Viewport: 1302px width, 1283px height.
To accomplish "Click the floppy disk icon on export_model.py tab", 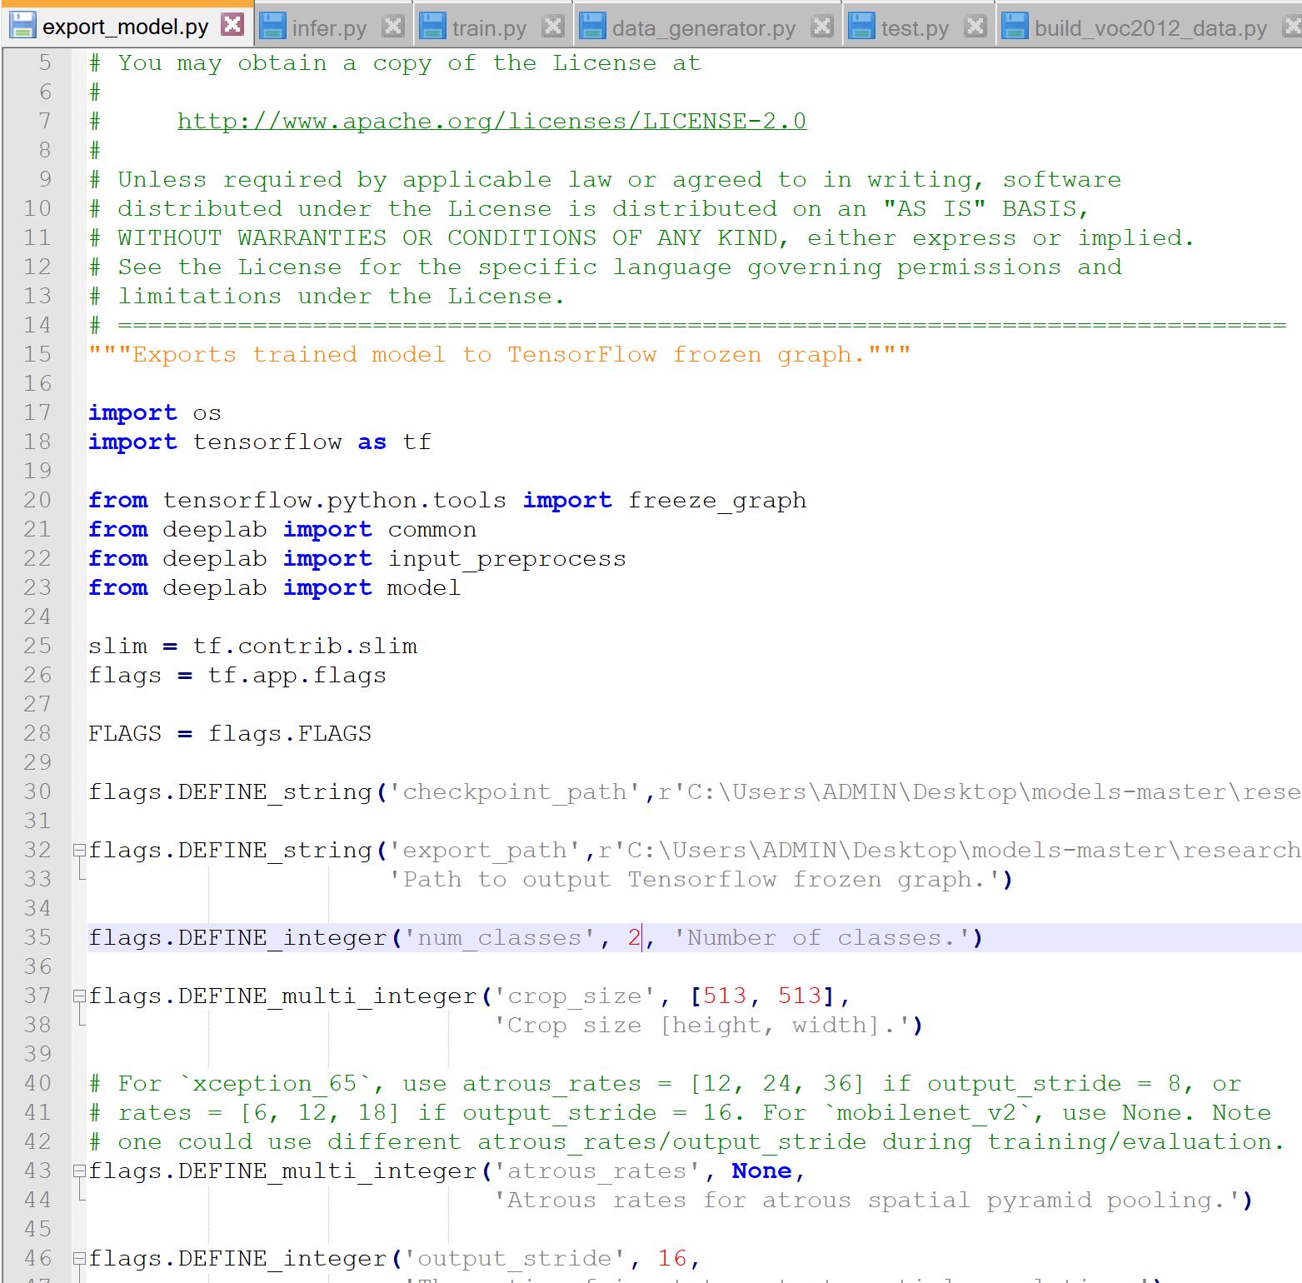I will [x=22, y=25].
